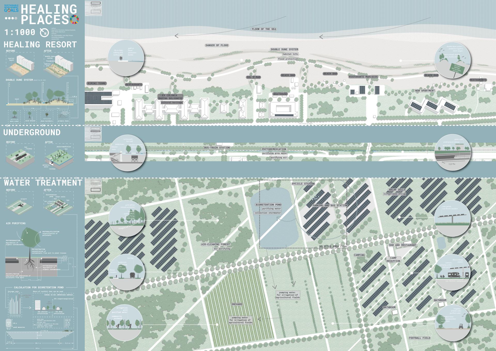Click the first white progress dot
The width and height of the screenshot is (496, 351).
point(6,18)
